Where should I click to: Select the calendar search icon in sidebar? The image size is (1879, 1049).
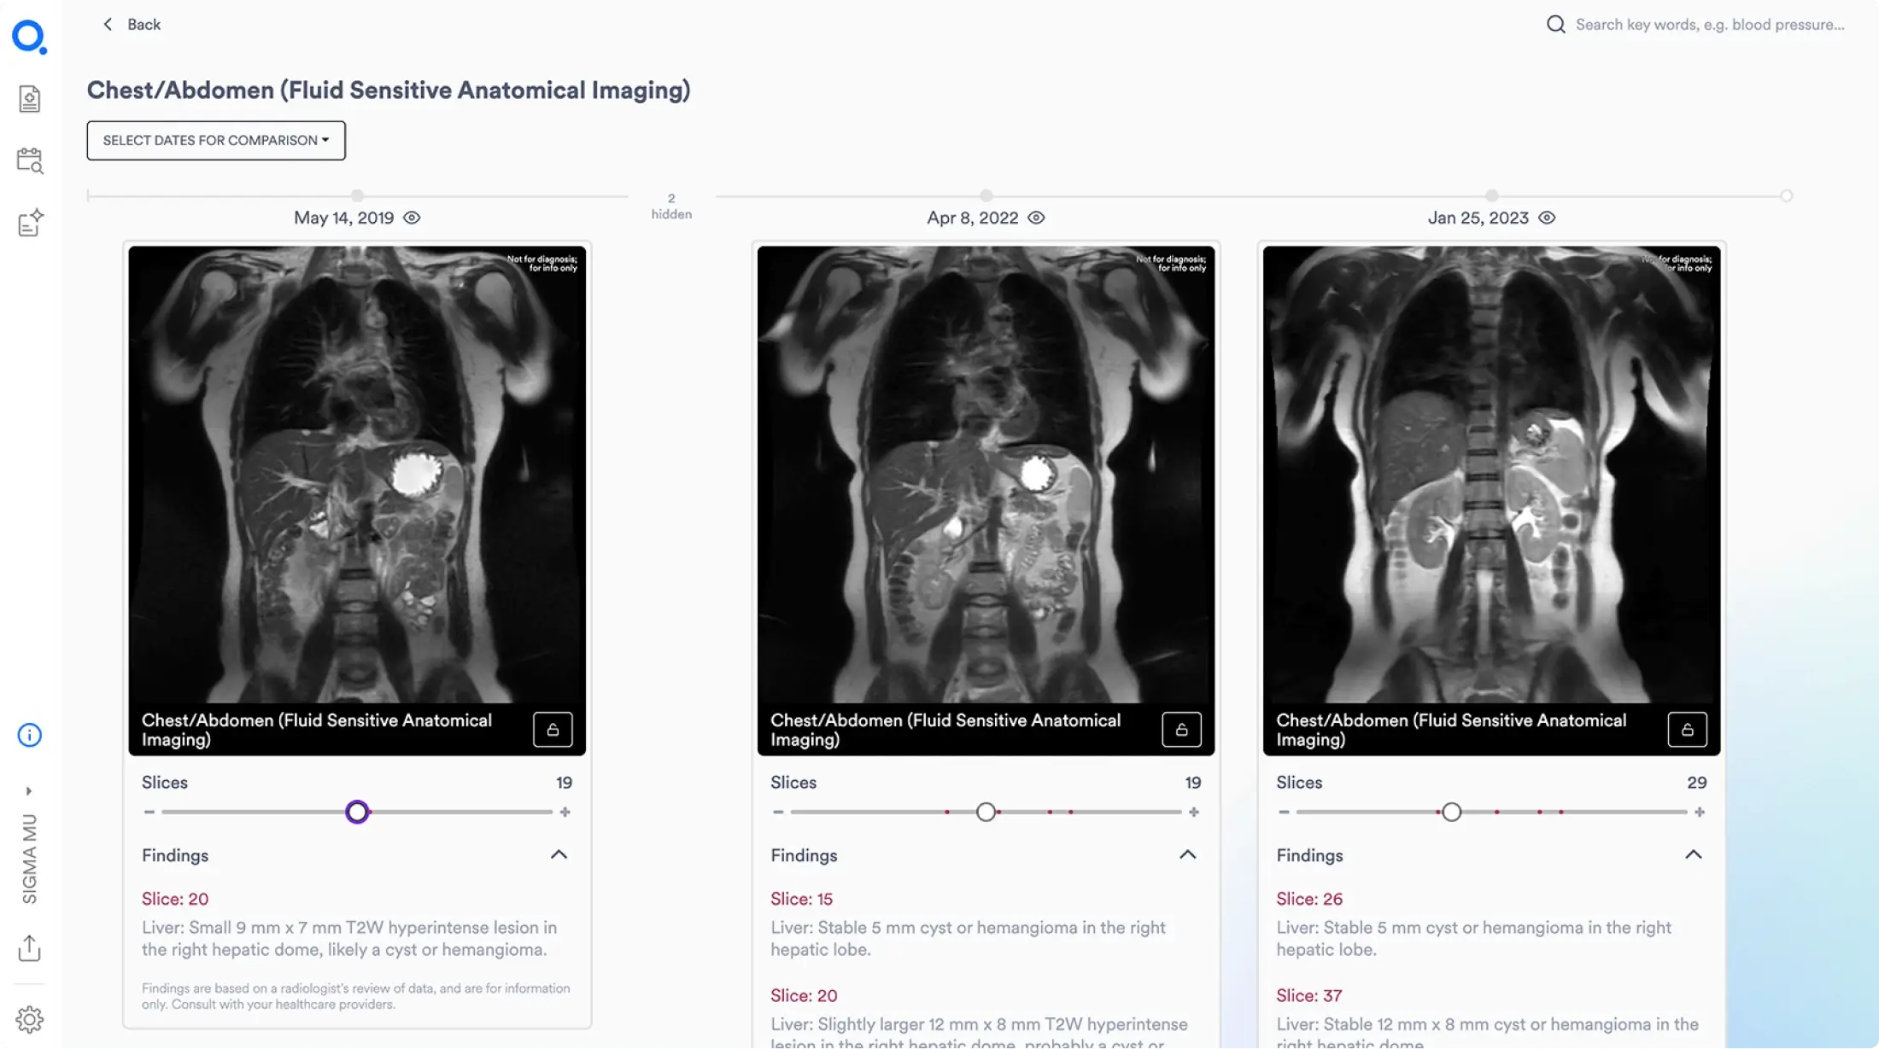[x=30, y=160]
